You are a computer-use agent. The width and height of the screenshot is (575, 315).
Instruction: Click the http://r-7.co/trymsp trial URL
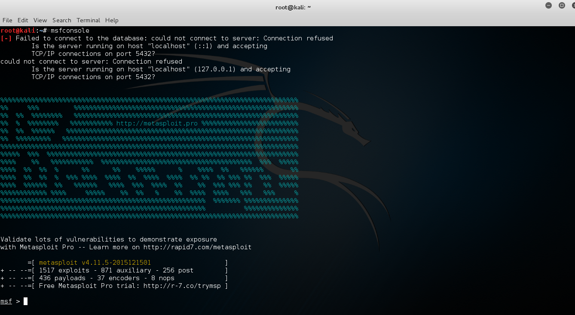(x=182, y=286)
